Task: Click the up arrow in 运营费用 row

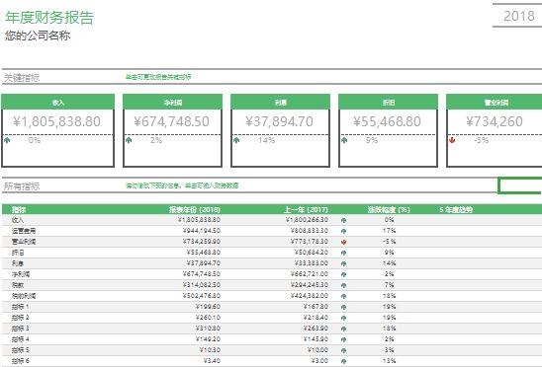Action: 343,231
